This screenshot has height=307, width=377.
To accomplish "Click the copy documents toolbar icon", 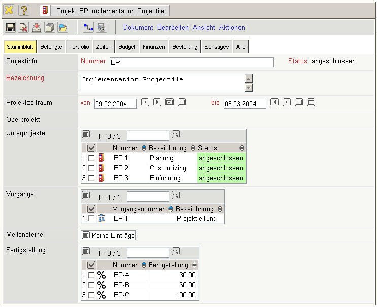I will point(50,28).
